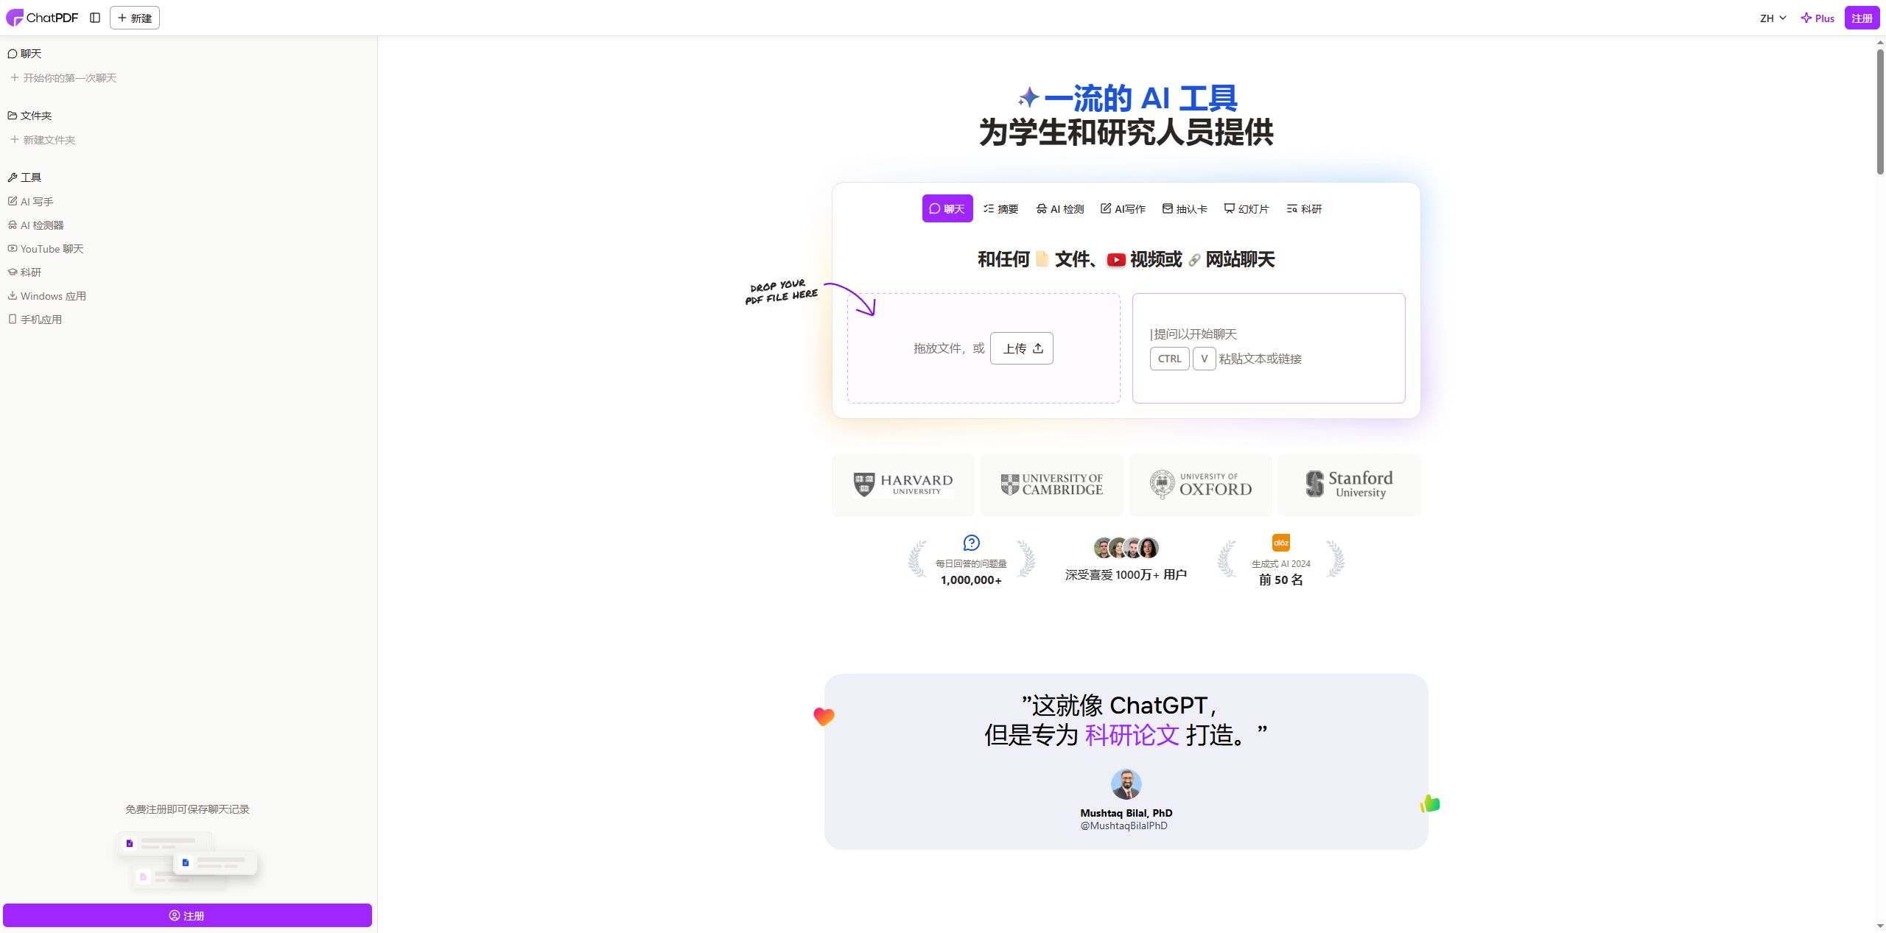
Task: Open YouTube 聊天 in sidebar
Action: click(46, 249)
